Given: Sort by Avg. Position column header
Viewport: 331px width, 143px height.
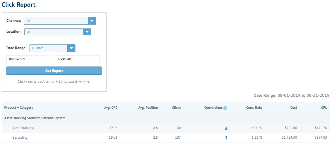Looking at the screenshot, I should pyautogui.click(x=148, y=108).
